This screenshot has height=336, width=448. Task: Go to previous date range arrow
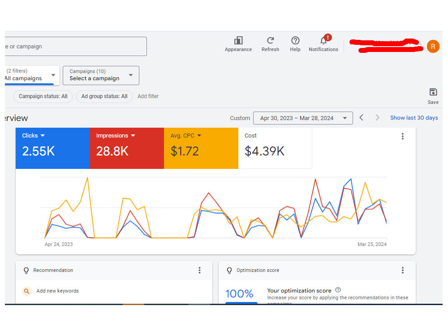[x=362, y=118]
